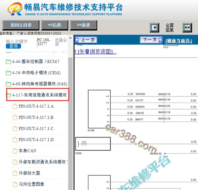This screenshot has width=198, height=190.
Task: Click the 15/50 fuse box component
Action: pos(93,144)
